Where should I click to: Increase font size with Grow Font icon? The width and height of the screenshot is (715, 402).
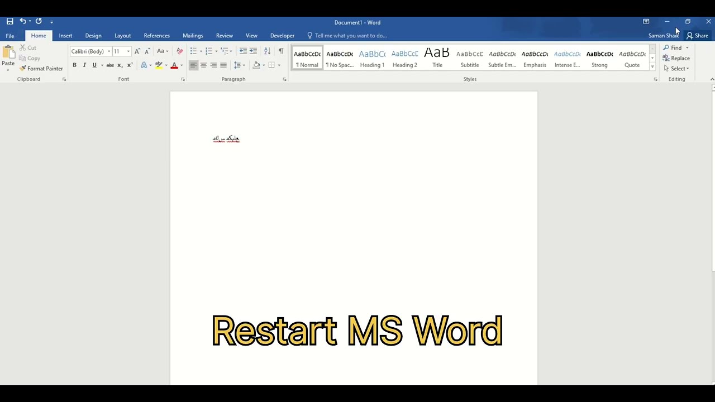(x=137, y=51)
